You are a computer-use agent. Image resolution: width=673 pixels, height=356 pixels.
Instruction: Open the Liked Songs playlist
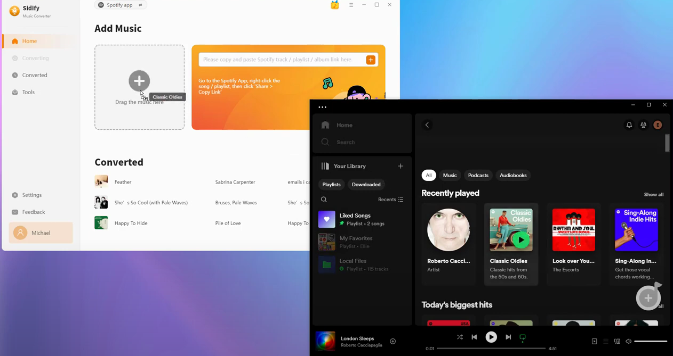point(362,219)
